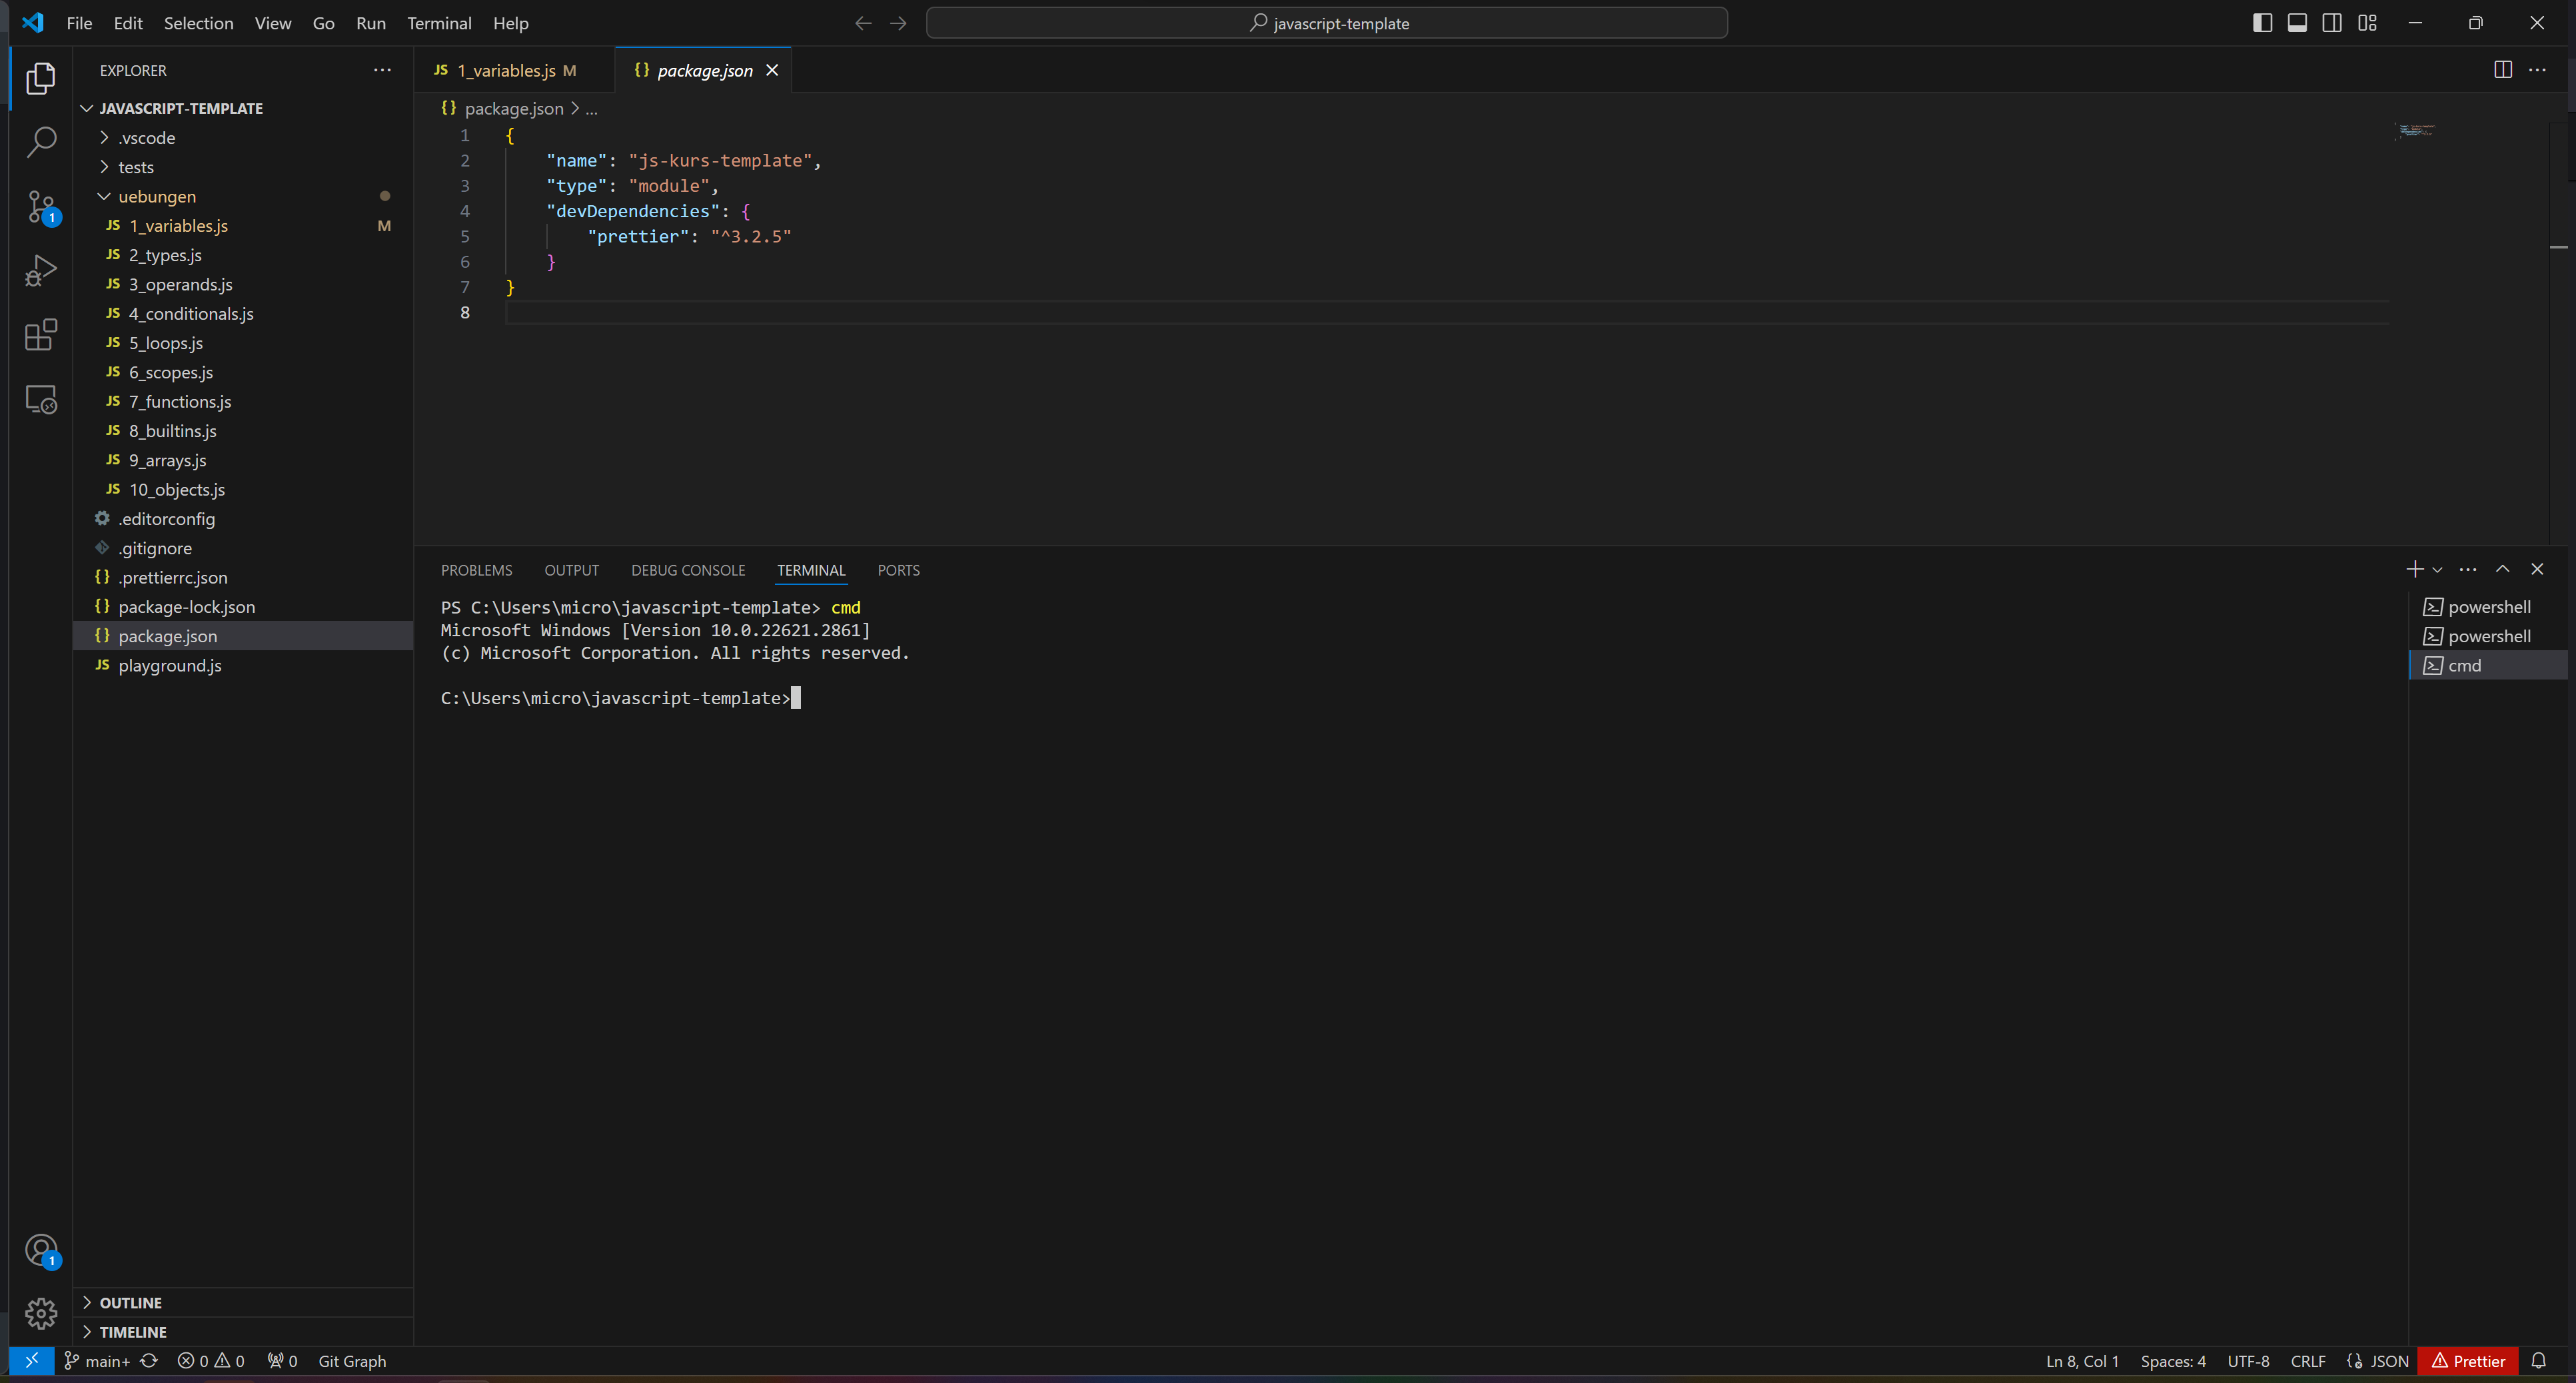The width and height of the screenshot is (2576, 1383).
Task: Toggle primary side bar visibility
Action: click(2262, 23)
